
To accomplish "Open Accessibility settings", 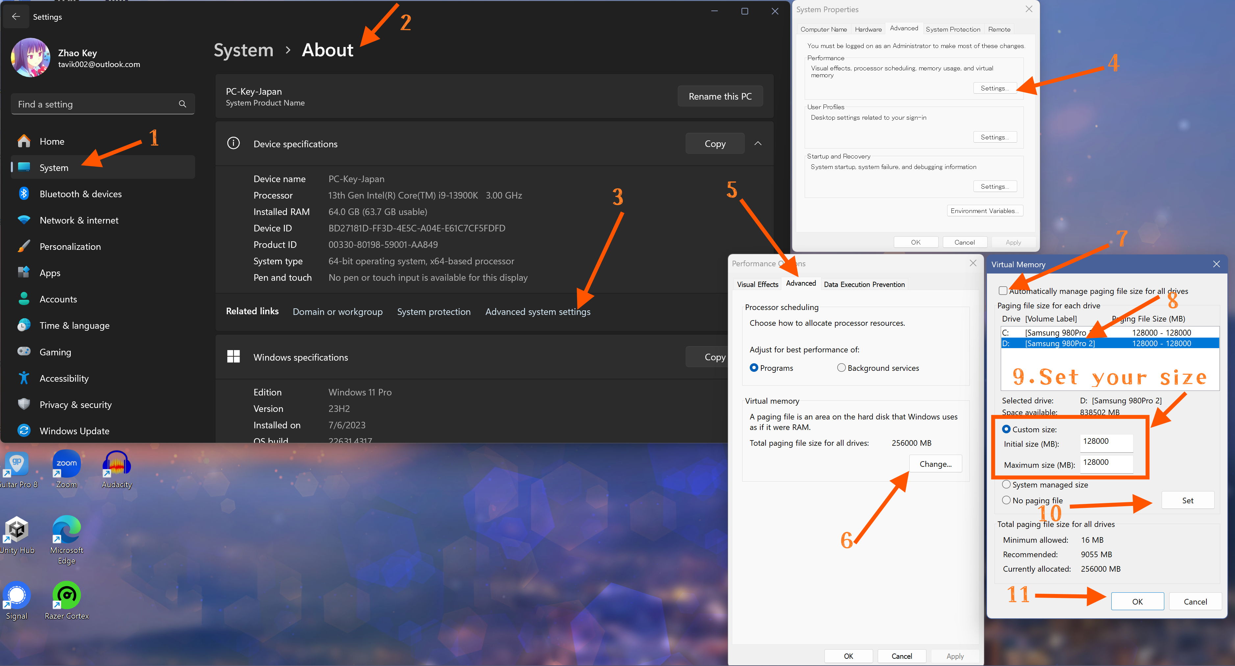I will (x=103, y=378).
